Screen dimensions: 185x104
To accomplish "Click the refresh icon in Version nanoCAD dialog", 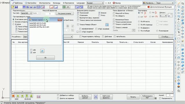I will (42, 51).
